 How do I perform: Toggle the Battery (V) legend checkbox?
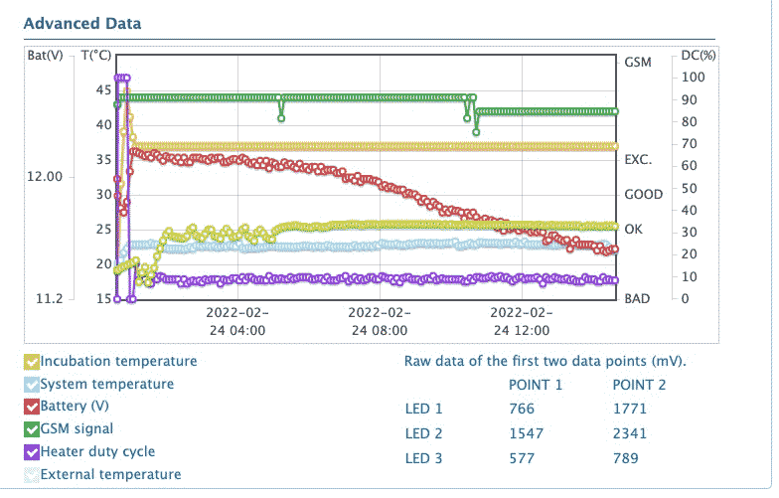(31, 408)
